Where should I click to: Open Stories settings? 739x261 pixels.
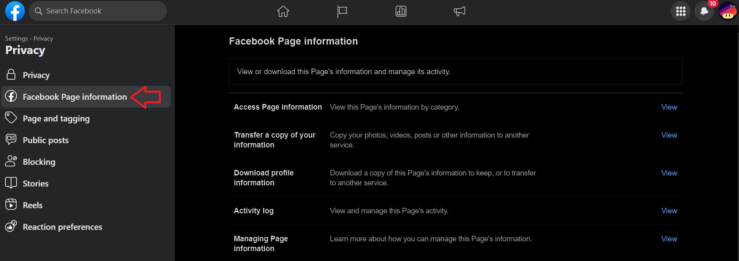click(86, 183)
